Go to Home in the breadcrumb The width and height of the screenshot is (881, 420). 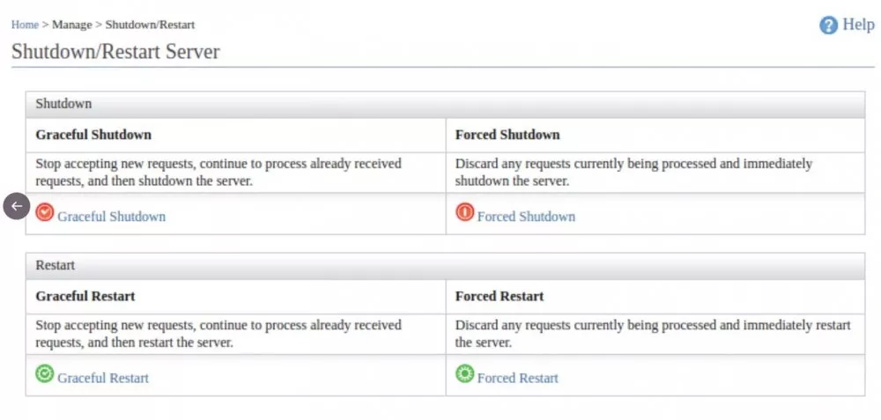(x=25, y=25)
